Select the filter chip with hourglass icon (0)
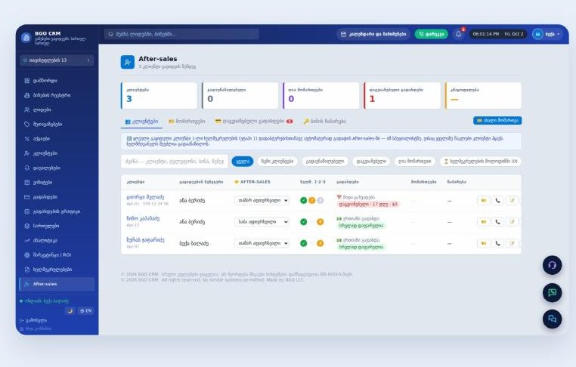Viewport: 576px width, 367px height. pos(481,162)
